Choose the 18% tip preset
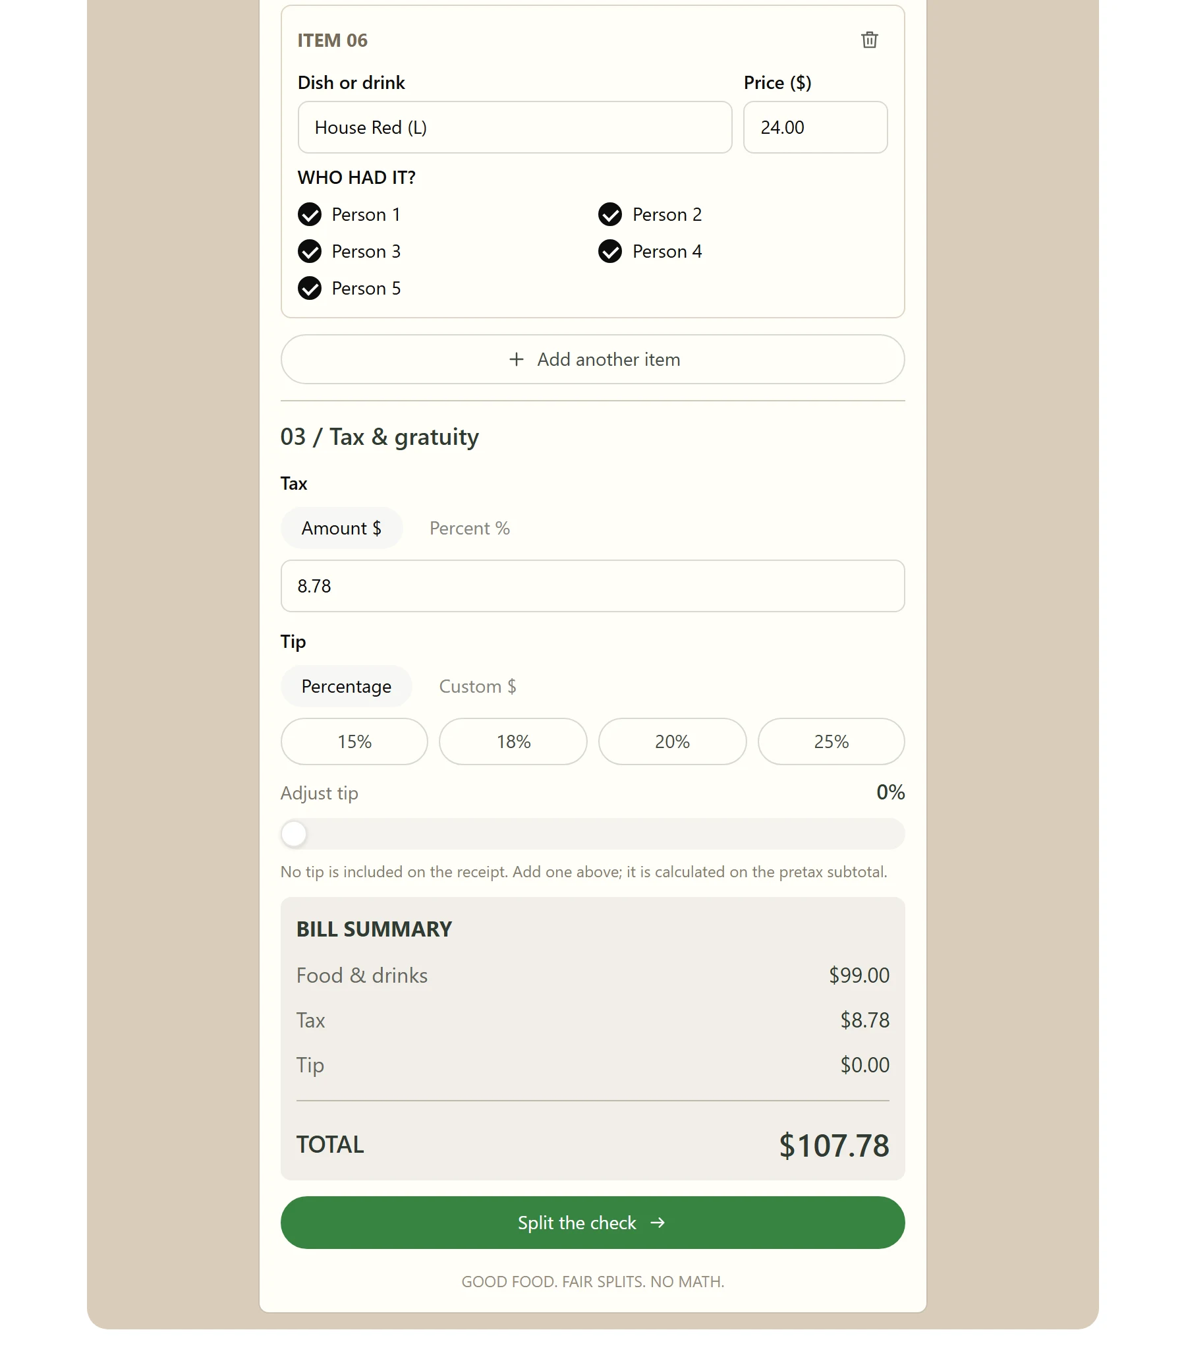Viewport: 1186px width, 1361px height. click(513, 741)
